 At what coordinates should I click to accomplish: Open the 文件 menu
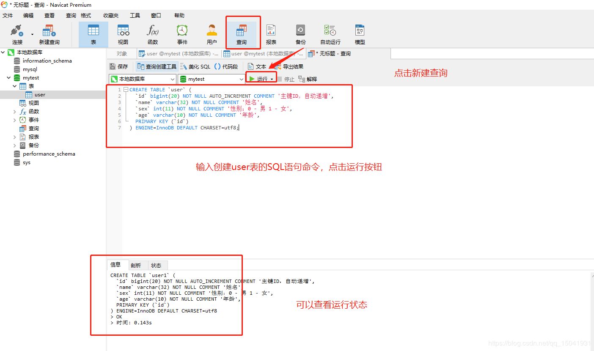[8, 16]
